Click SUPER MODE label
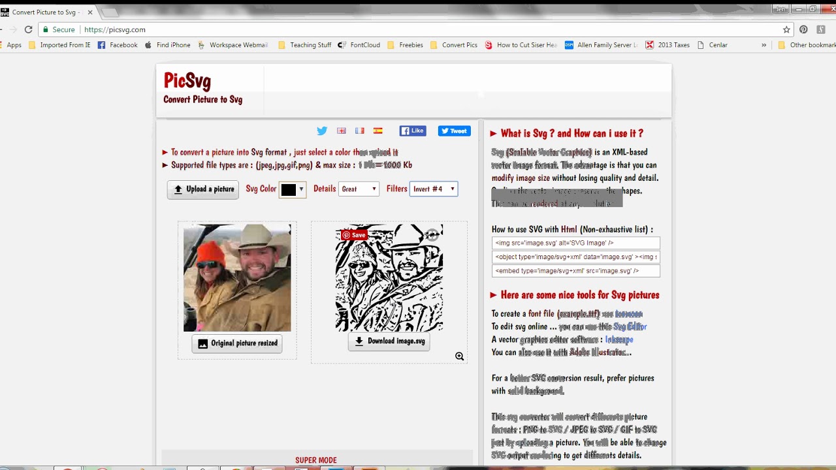Image resolution: width=836 pixels, height=470 pixels. (x=316, y=460)
